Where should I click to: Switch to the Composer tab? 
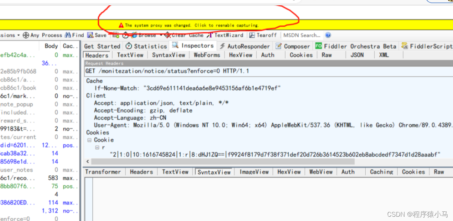(x=293, y=46)
